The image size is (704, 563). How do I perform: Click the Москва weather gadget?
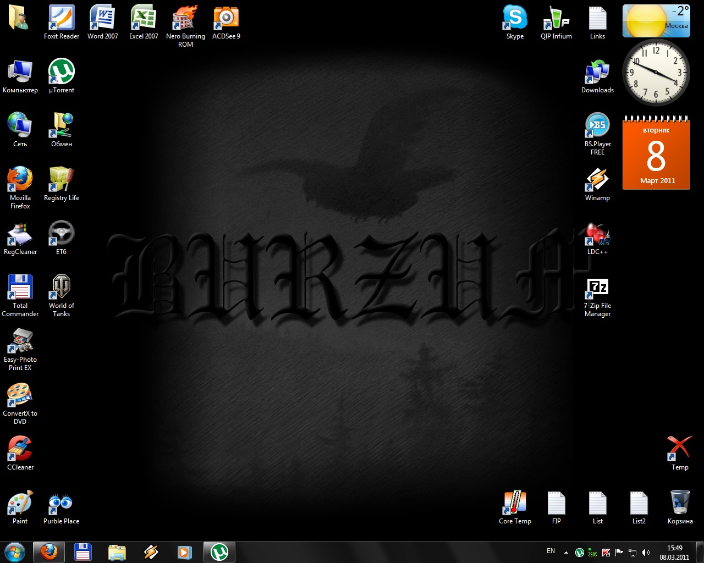pos(656,21)
